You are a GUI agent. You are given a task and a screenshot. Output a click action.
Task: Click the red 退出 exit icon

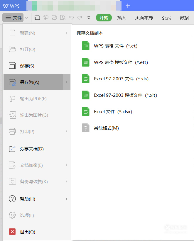[12, 232]
